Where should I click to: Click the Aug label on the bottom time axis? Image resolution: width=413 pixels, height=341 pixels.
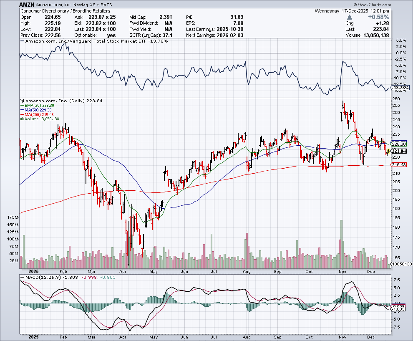click(x=247, y=337)
